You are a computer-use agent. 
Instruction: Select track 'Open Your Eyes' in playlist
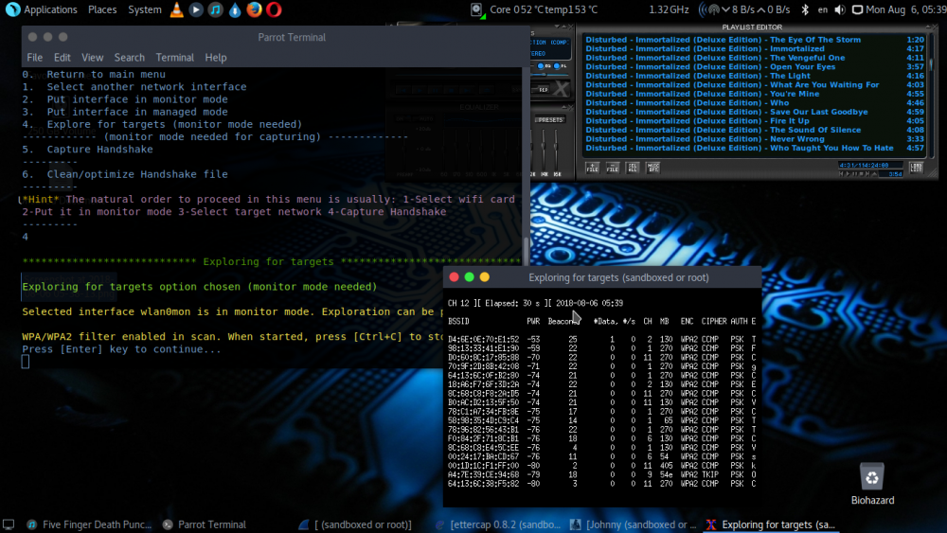755,67
